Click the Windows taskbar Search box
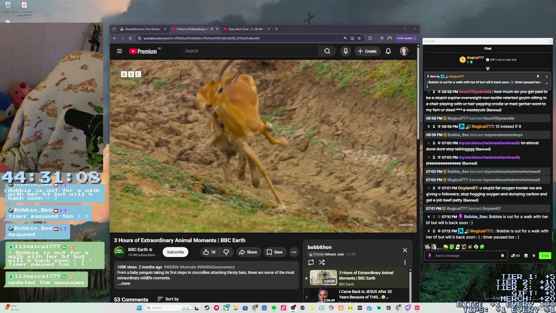556x313 pixels. tap(169, 308)
